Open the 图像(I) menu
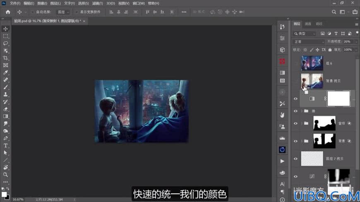 (x=42, y=3)
